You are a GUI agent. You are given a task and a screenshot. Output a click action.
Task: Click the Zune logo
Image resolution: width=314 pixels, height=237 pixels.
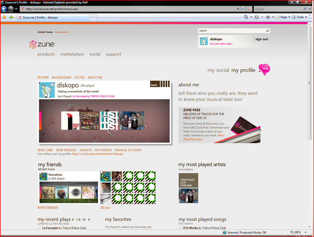click(x=42, y=44)
